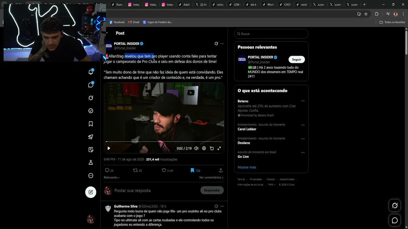Open the notifications bell in the sidebar
The height and width of the screenshot is (229, 408).
91,72
